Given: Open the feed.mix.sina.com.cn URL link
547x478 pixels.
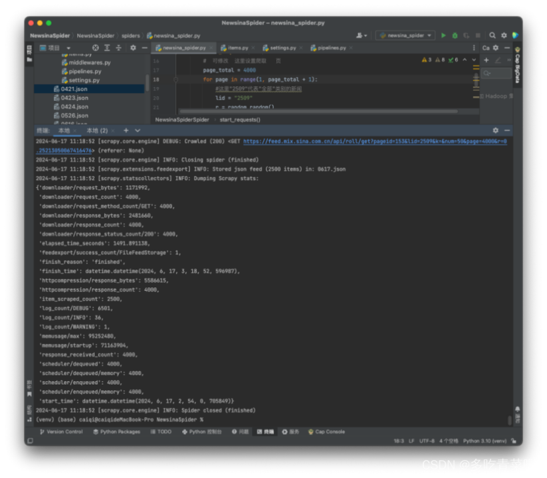Looking at the screenshot, I should (x=375, y=141).
